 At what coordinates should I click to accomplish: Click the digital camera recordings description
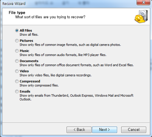pos(55,75)
